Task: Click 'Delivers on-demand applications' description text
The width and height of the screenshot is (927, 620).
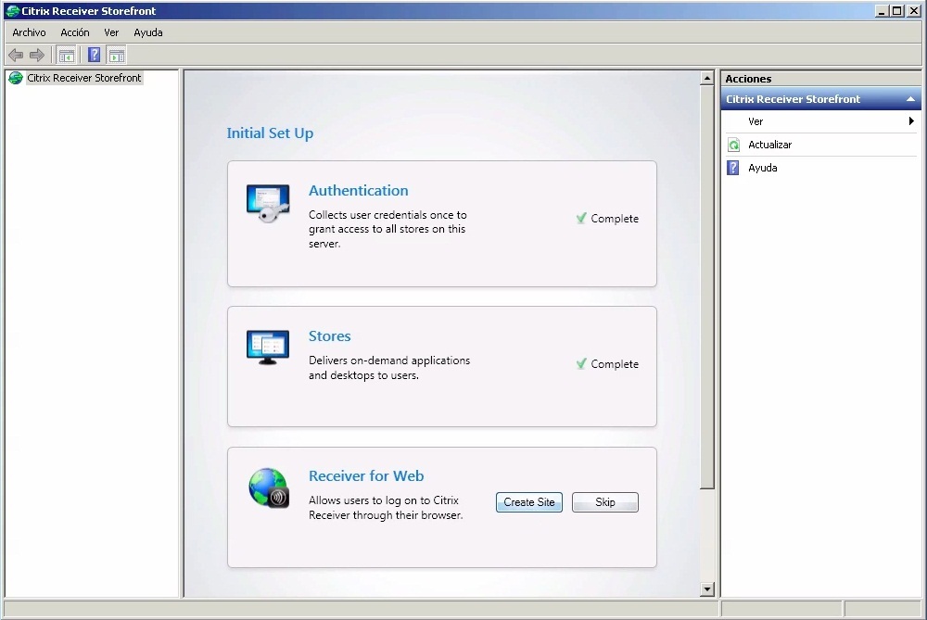Action: pyautogui.click(x=389, y=368)
